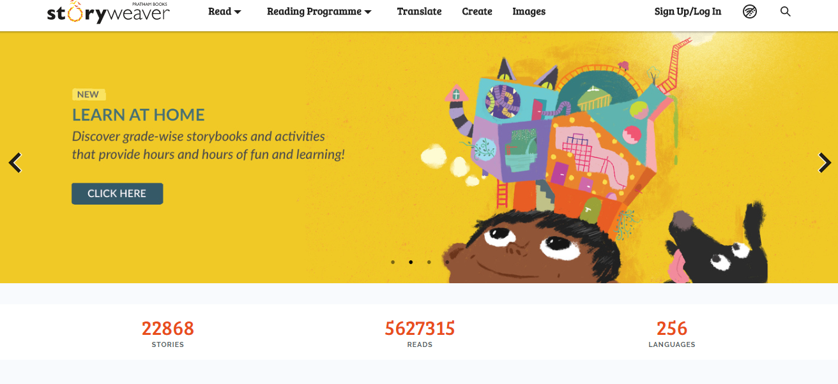This screenshot has width=838, height=384.
Task: Click the 5627315 Reads counter
Action: point(420,334)
